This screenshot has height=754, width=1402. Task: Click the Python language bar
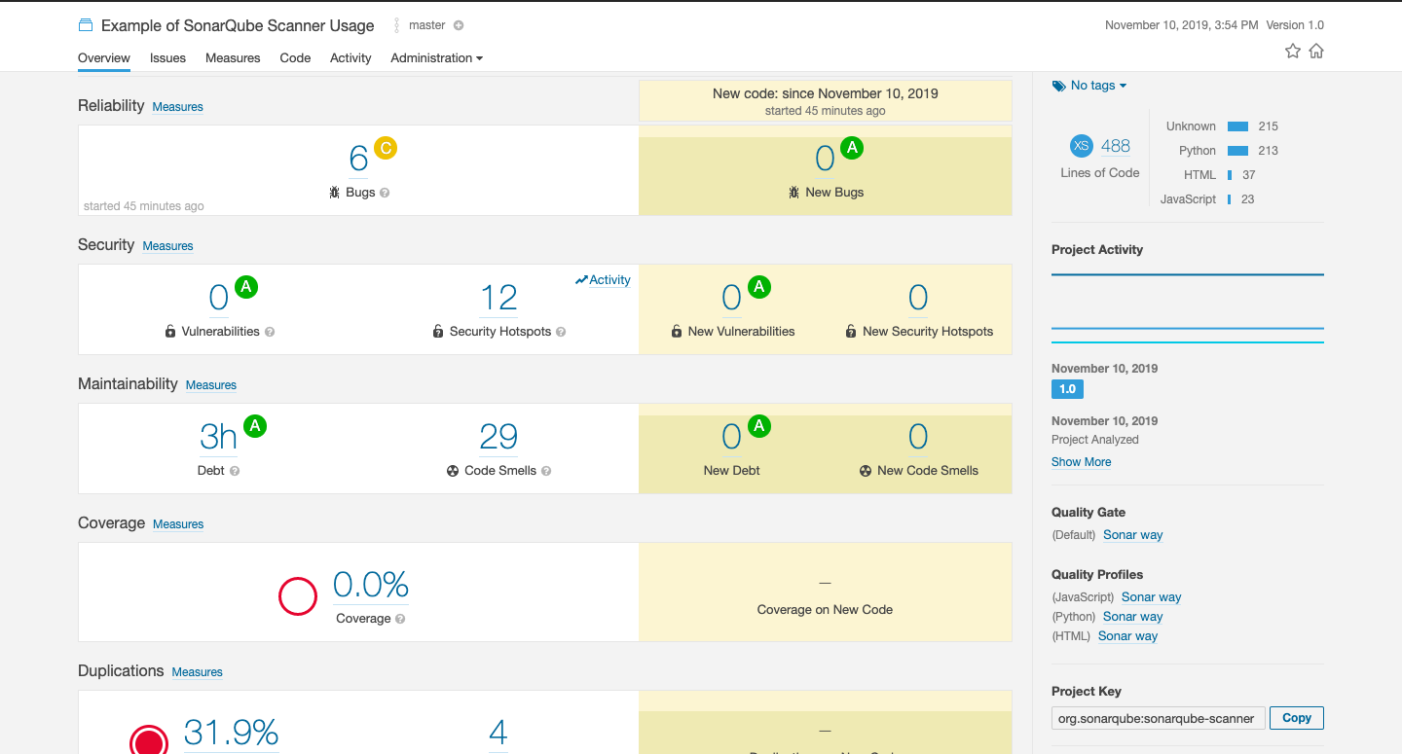1237,151
